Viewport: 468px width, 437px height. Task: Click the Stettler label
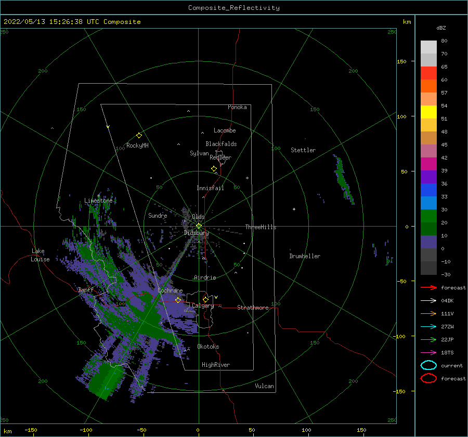[303, 150]
